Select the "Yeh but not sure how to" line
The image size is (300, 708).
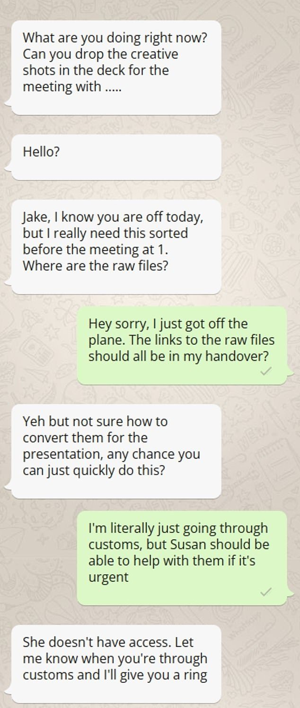[x=95, y=421]
